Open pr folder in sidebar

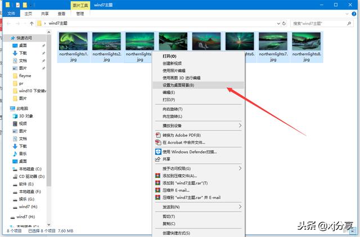click(18, 83)
